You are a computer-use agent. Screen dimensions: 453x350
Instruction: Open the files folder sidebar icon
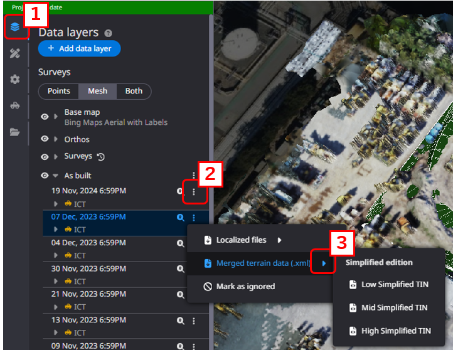pyautogui.click(x=14, y=132)
